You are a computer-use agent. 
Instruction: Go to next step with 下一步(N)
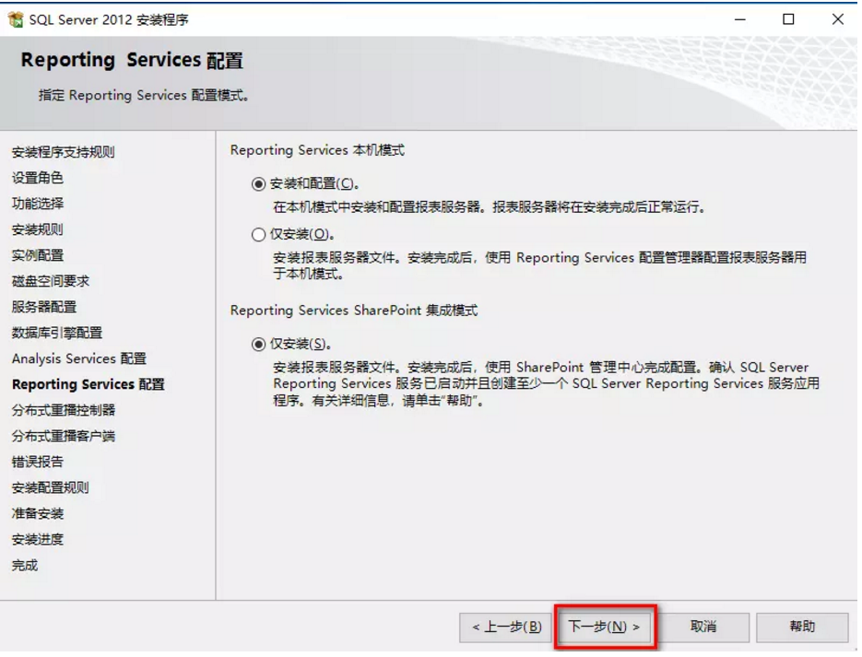tap(605, 627)
